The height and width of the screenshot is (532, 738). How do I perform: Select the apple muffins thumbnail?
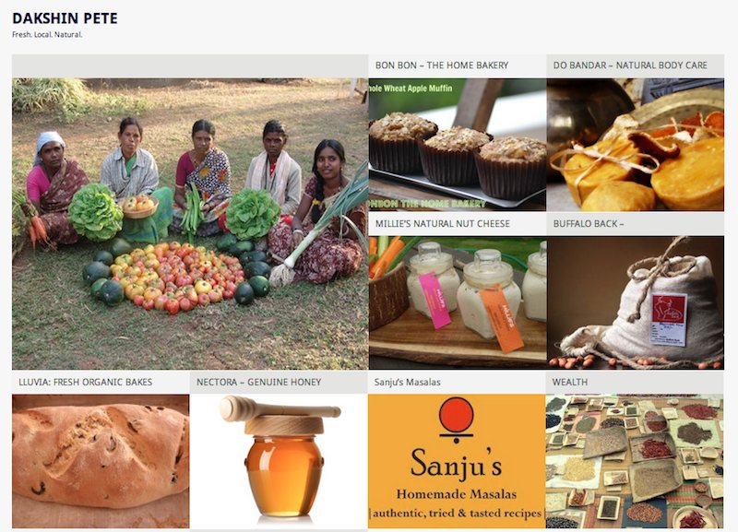[457, 145]
